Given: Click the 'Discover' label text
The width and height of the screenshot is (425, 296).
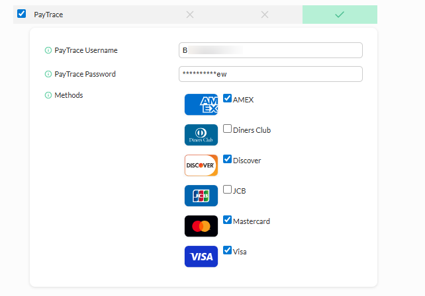Looking at the screenshot, I should (x=247, y=161).
